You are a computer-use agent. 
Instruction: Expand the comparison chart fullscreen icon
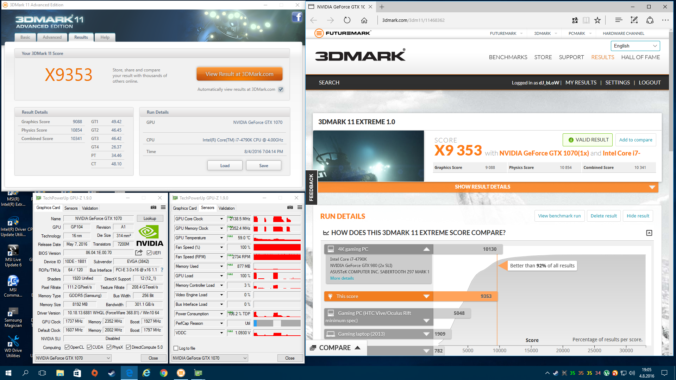pyautogui.click(x=649, y=233)
